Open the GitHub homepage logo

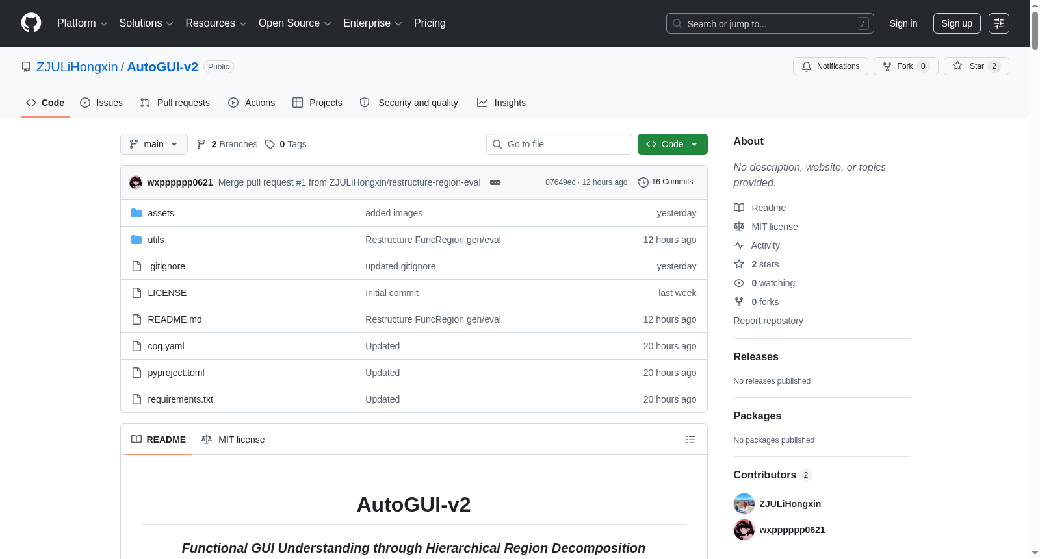point(31,23)
